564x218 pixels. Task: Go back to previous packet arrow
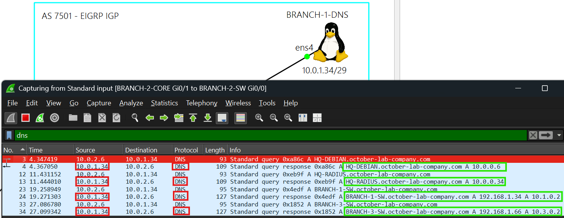(x=150, y=118)
